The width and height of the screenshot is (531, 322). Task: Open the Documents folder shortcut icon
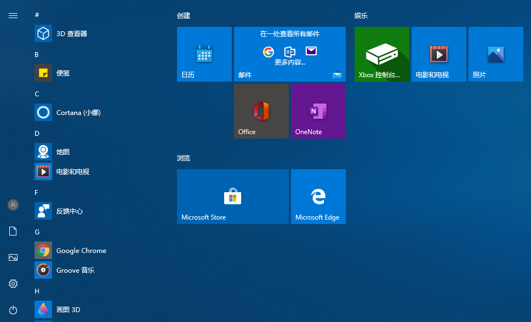[13, 231]
